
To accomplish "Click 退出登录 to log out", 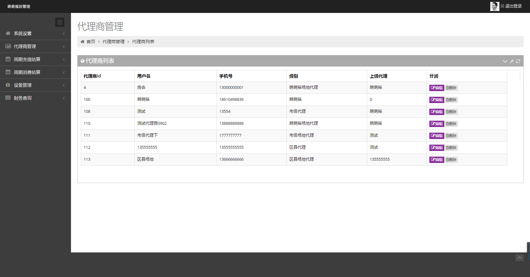I will click(514, 6).
